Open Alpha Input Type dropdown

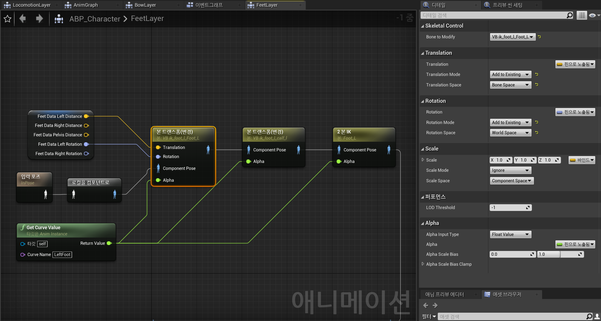coord(510,234)
